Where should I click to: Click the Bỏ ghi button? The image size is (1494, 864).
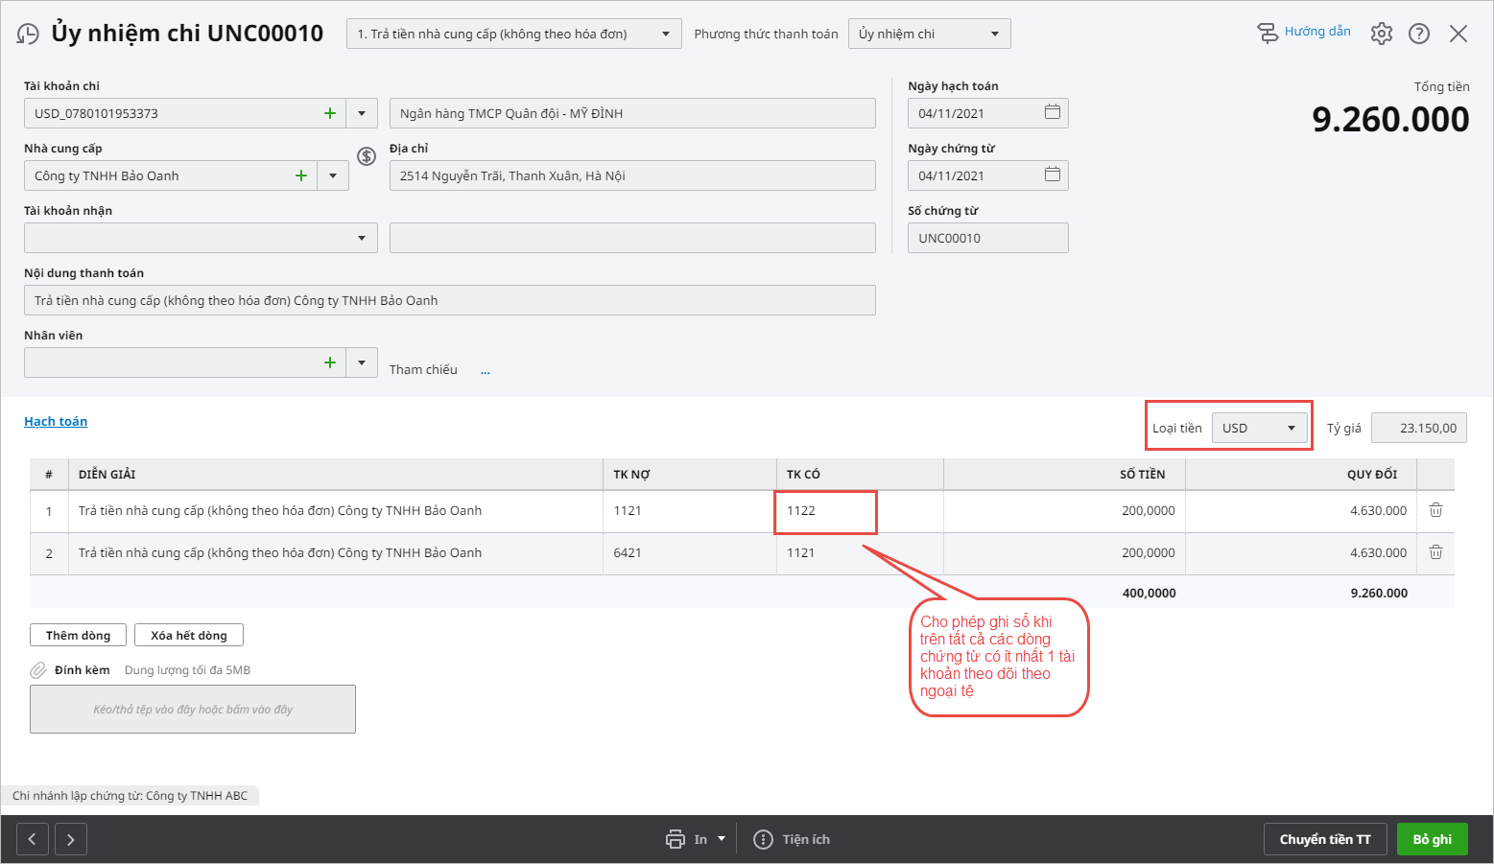click(1432, 839)
